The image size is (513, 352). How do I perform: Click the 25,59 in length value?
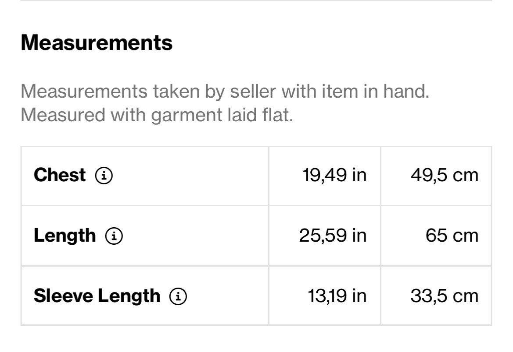(333, 236)
